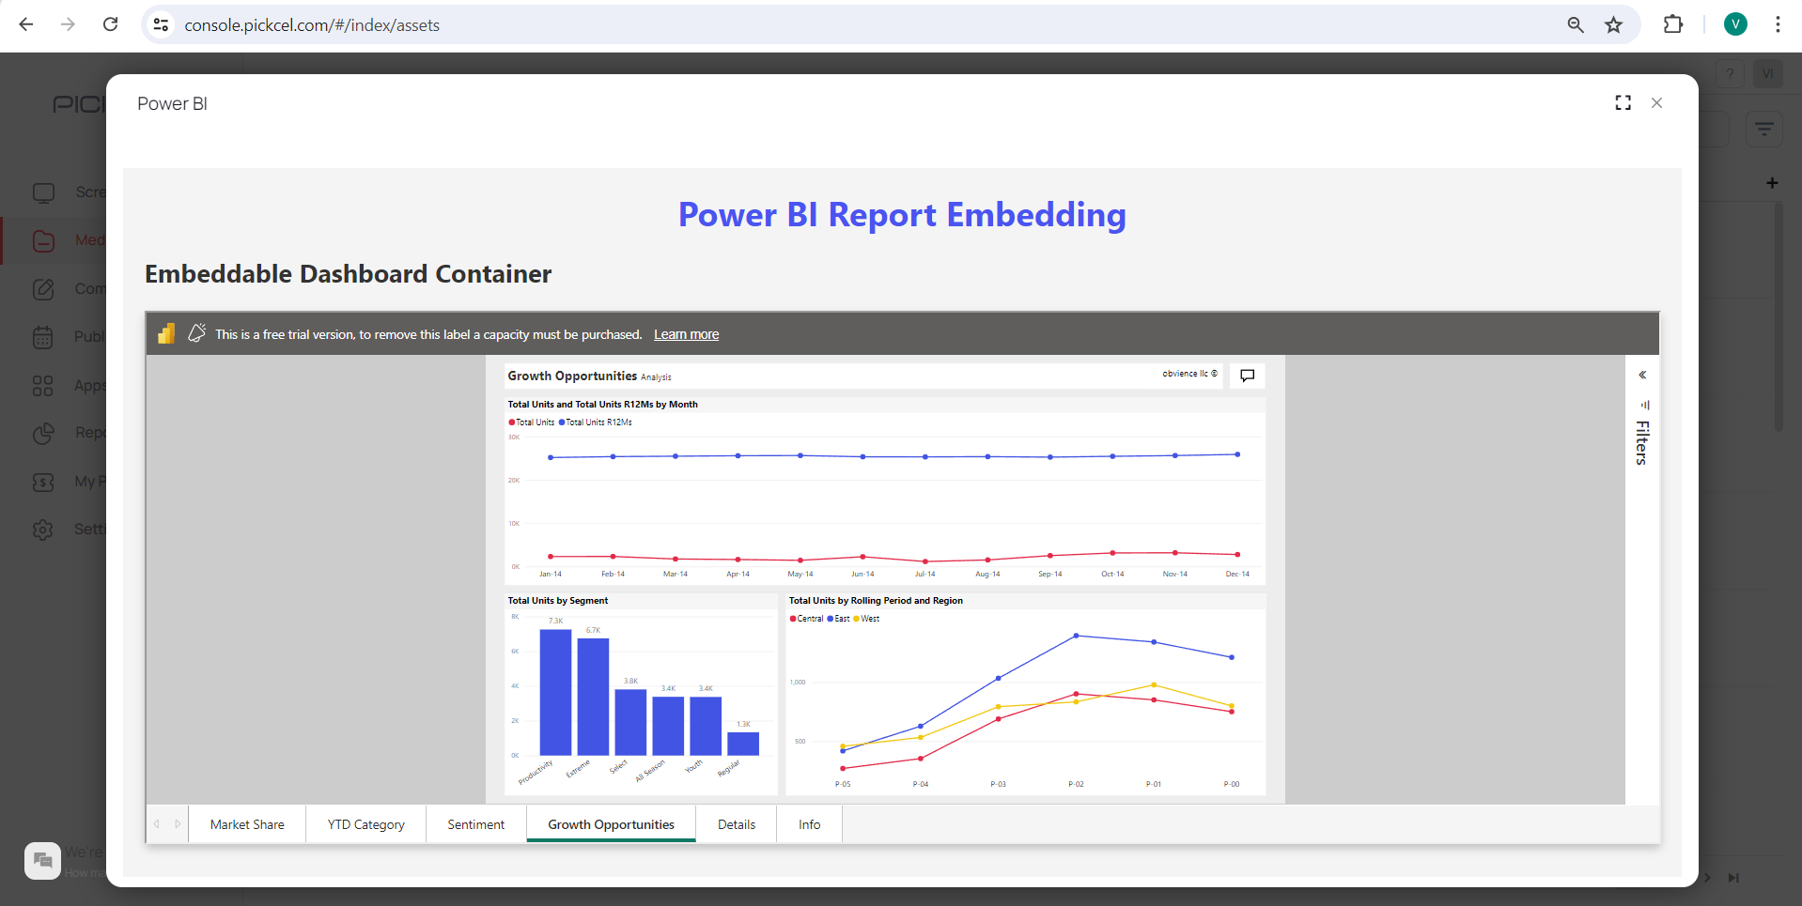Select the console.pickcel.com URL field

(x=312, y=25)
